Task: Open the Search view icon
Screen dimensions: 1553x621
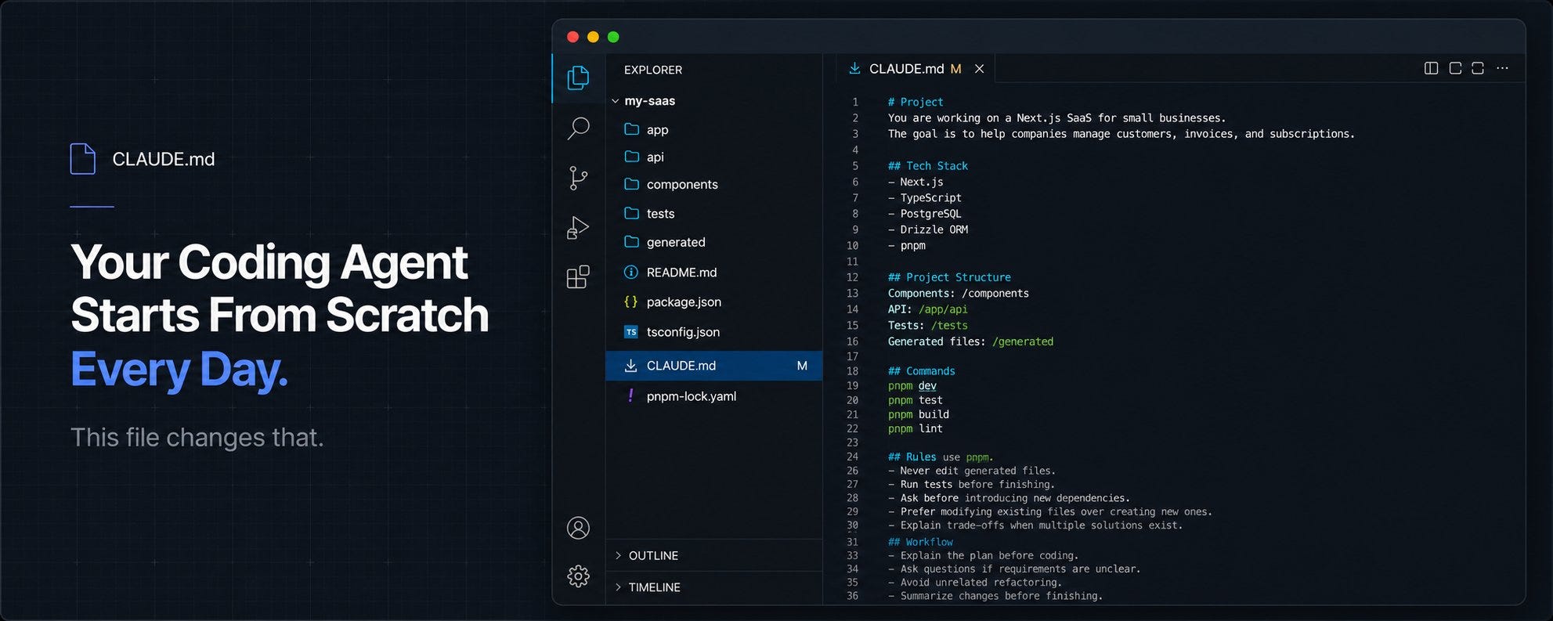Action: pos(578,128)
